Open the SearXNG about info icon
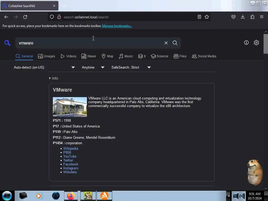Screen dimensions: 268x201 pos(246,43)
